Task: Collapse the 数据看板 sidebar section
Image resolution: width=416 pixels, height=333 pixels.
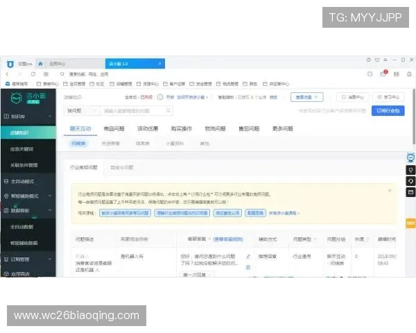Action: 50,210
